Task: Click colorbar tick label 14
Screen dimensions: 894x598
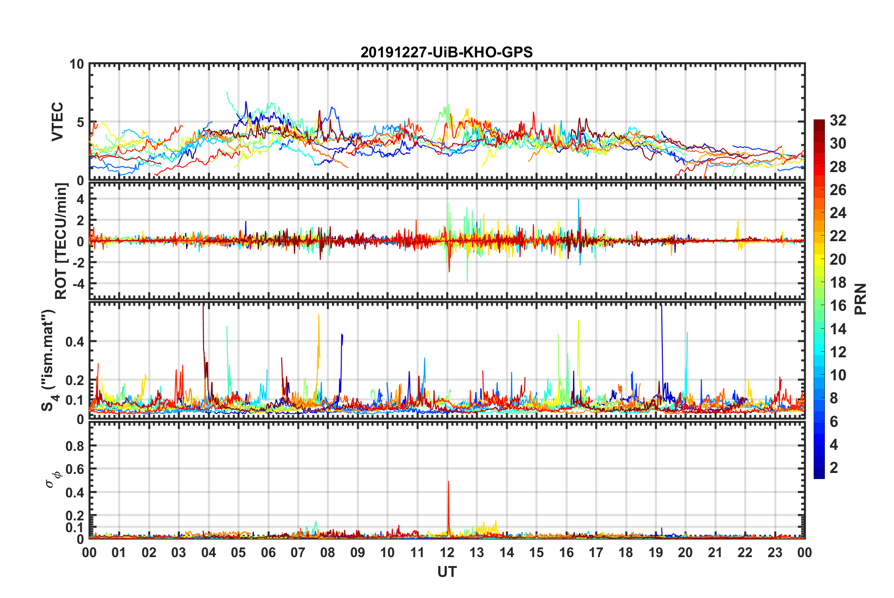Action: pos(838,329)
